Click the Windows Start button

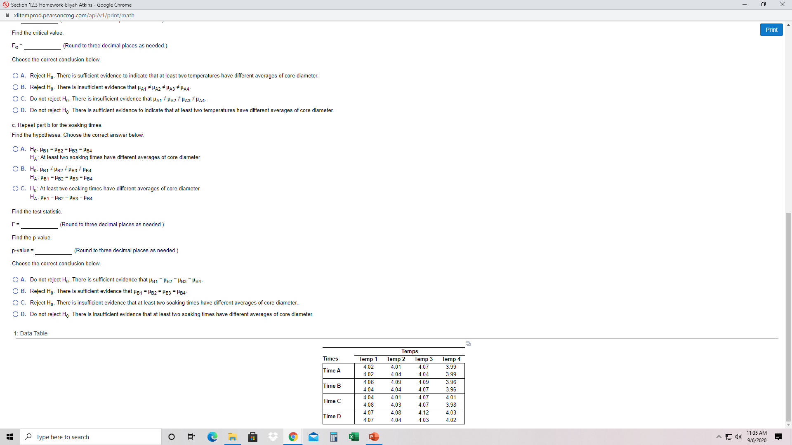pyautogui.click(x=10, y=437)
